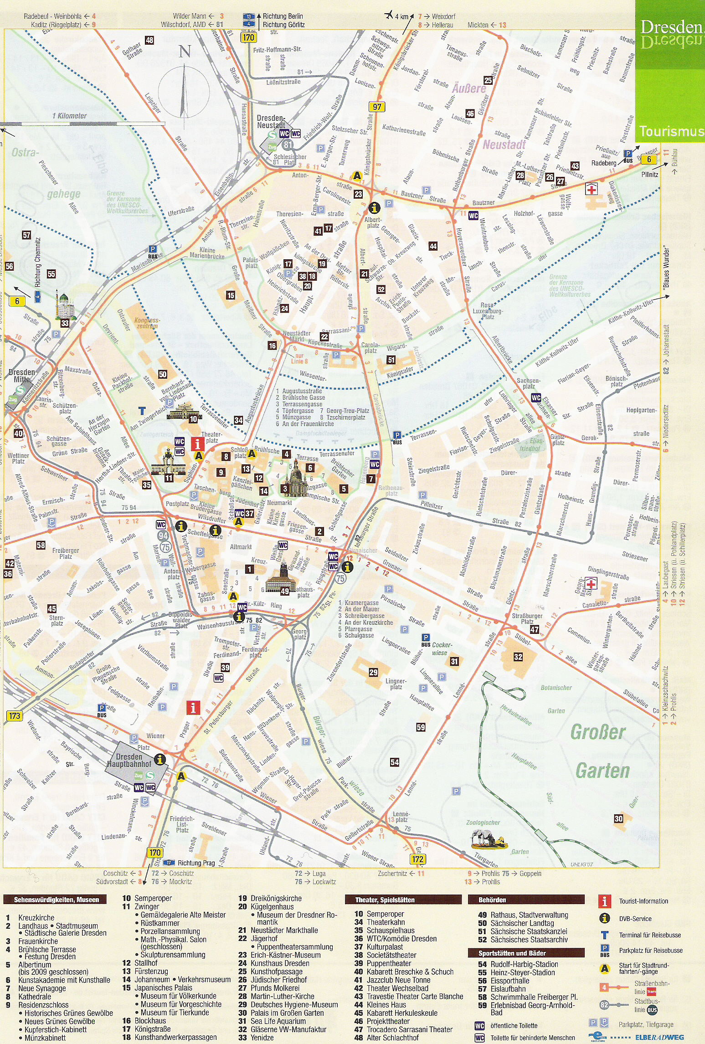Click the yellow road sign 97

pos(377,107)
